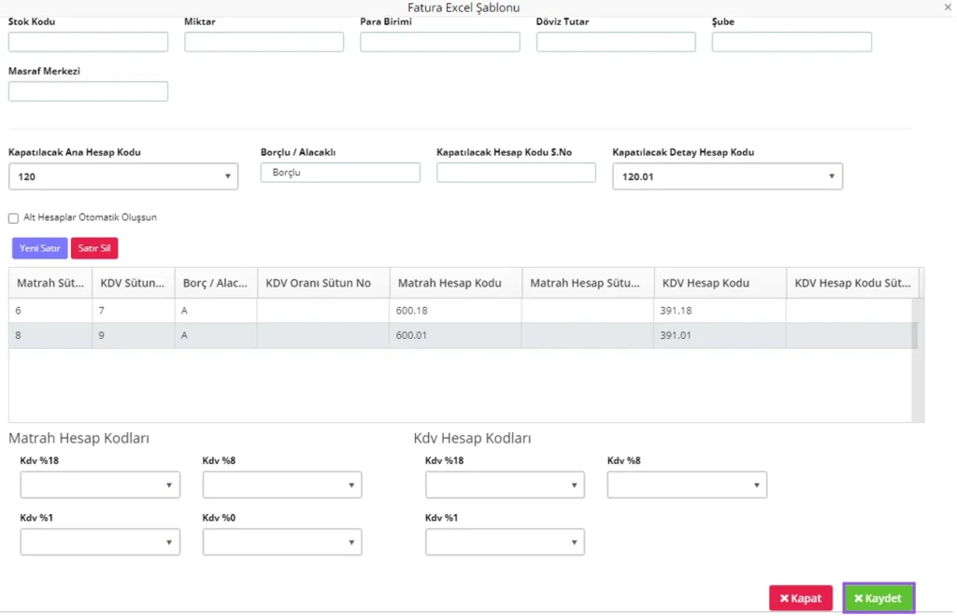Click Kapatılacak Hesap Kodu S.No field
Viewport: 957px width, 616px height.
click(516, 173)
